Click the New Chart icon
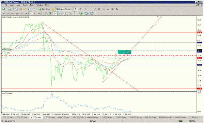 click(x=4, y=9)
